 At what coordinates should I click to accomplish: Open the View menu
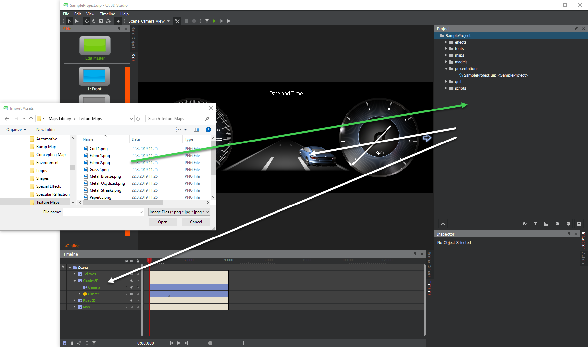(90, 14)
